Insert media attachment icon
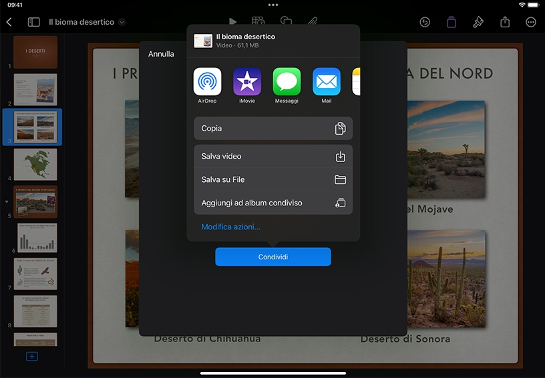The height and width of the screenshot is (378, 545). click(x=313, y=21)
